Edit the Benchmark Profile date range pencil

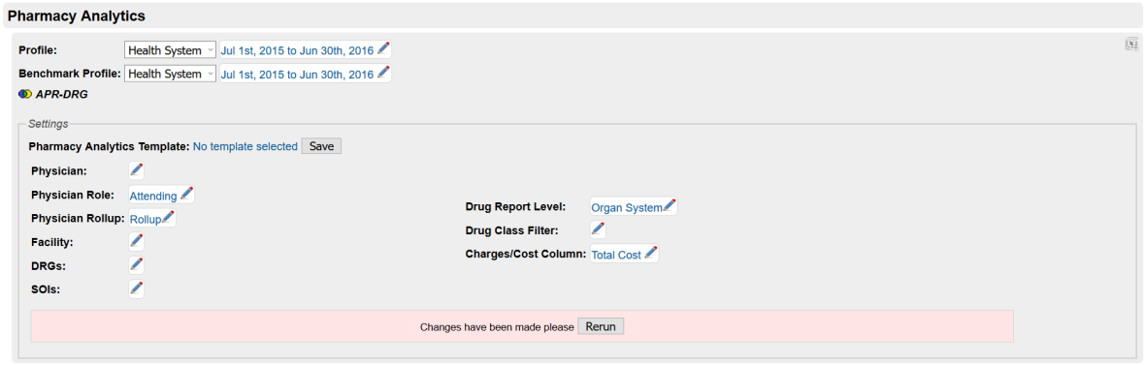click(383, 73)
